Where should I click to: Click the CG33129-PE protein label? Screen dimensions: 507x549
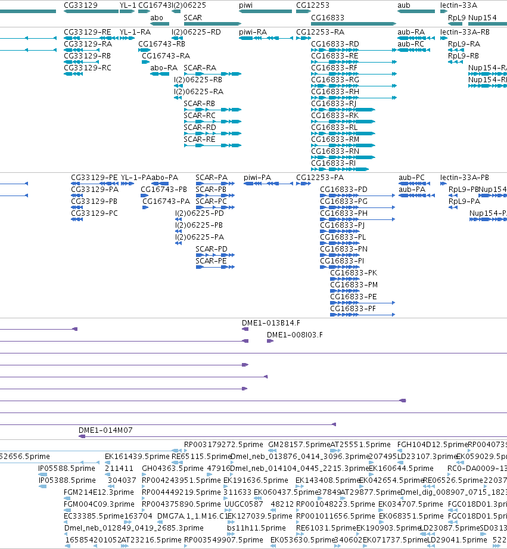tap(95, 178)
